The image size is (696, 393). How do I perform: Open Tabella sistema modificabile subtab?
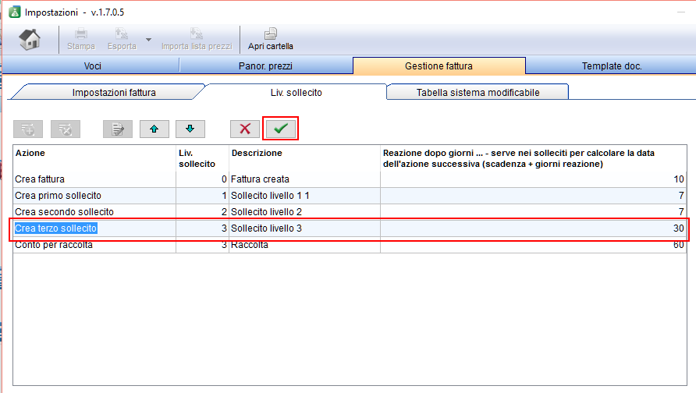click(478, 92)
